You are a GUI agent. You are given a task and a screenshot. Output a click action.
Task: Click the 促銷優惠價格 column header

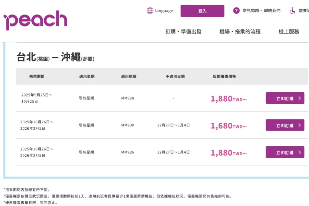click(224, 76)
